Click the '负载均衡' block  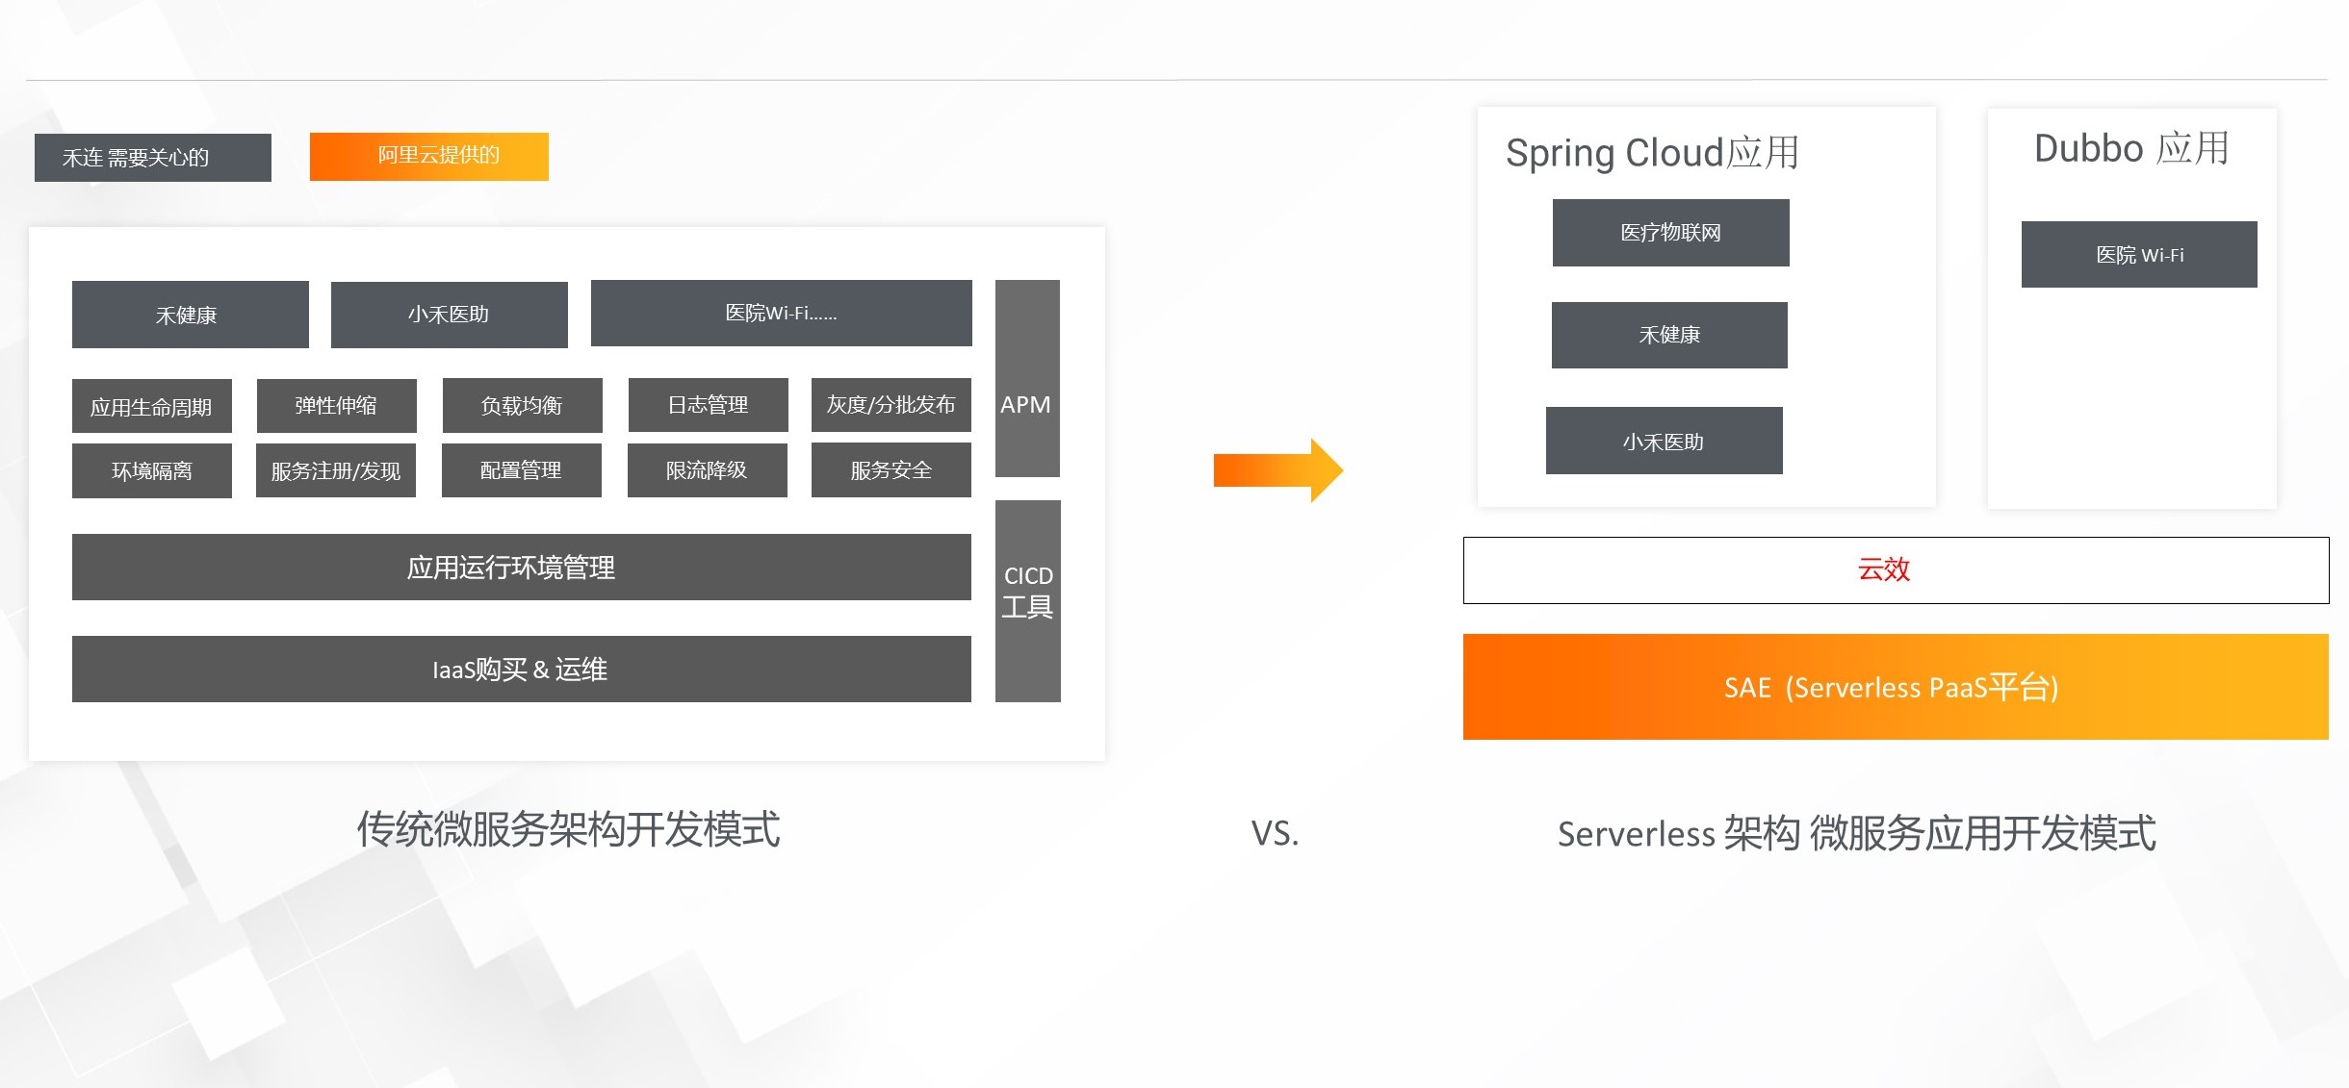(523, 406)
